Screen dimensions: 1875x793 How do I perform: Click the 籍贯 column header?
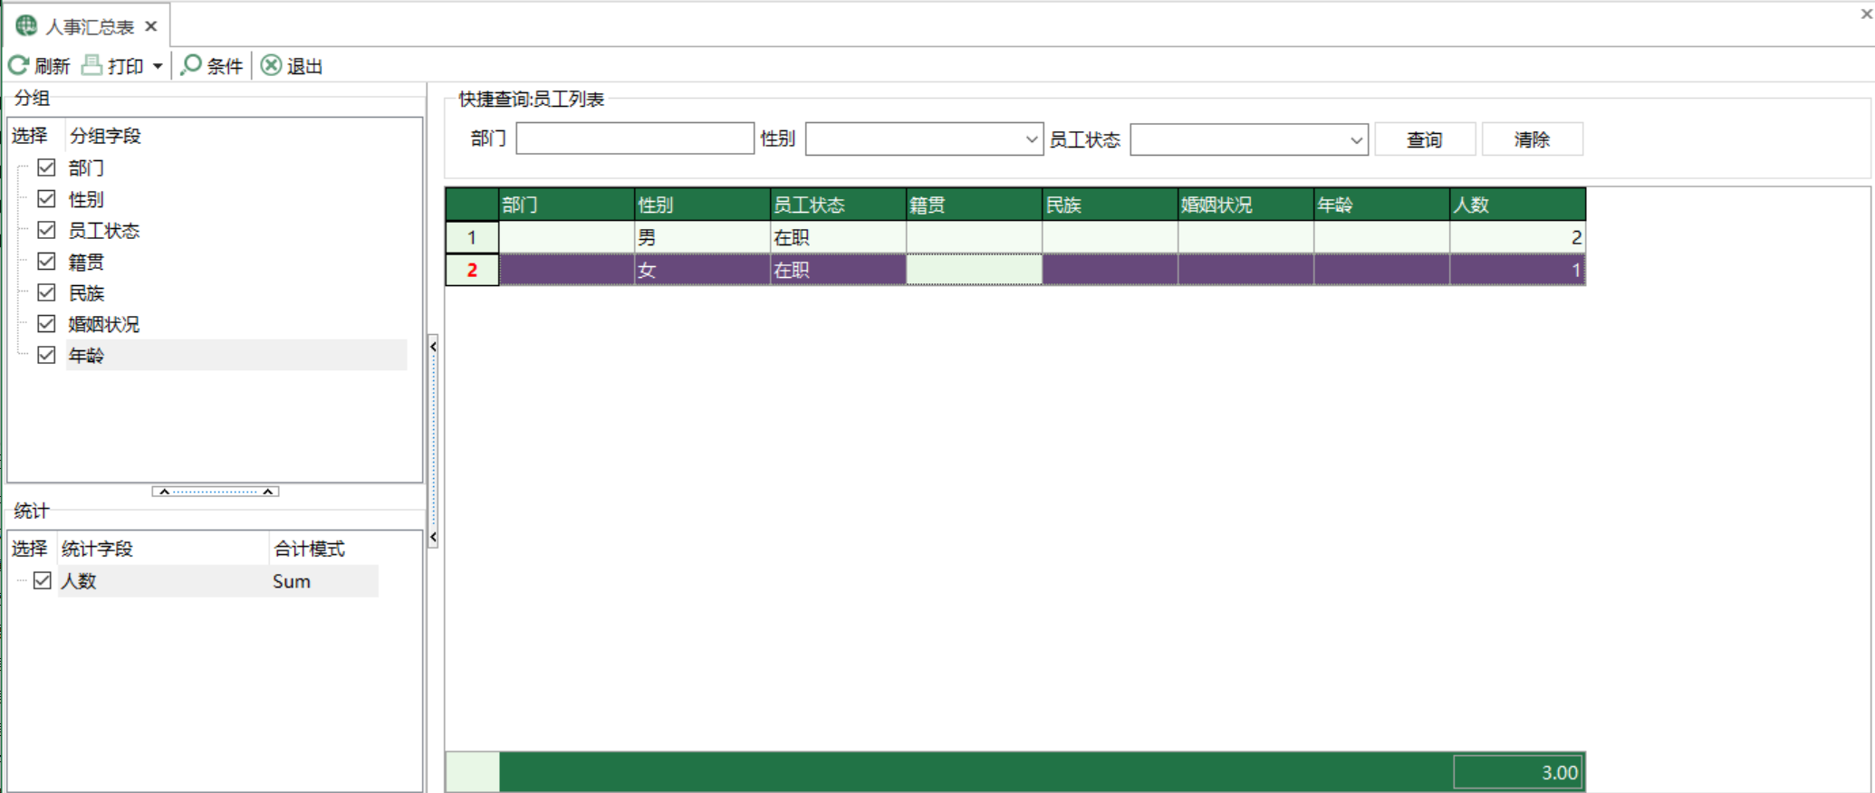pos(975,205)
